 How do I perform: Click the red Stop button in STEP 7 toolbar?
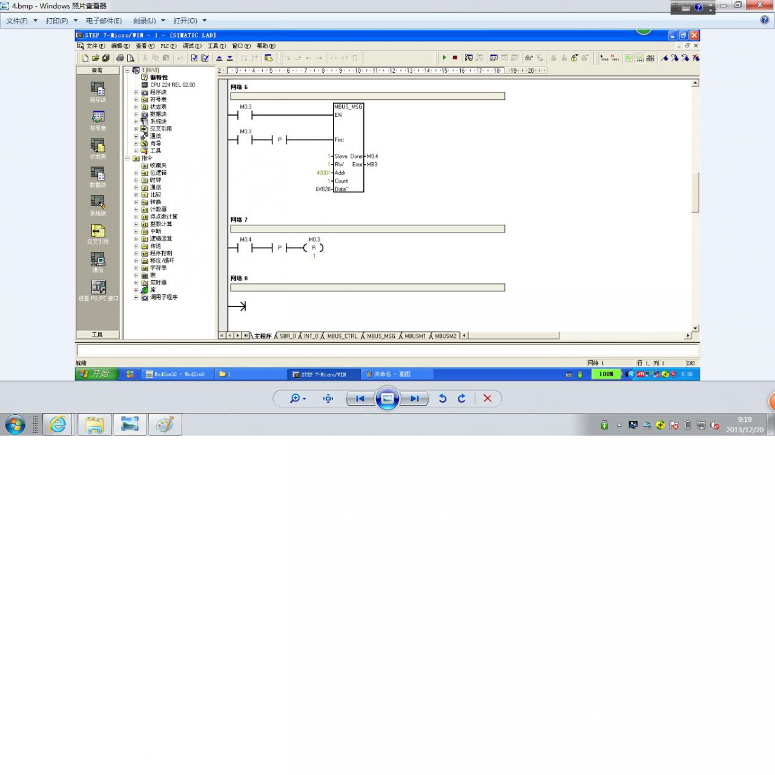(x=455, y=58)
